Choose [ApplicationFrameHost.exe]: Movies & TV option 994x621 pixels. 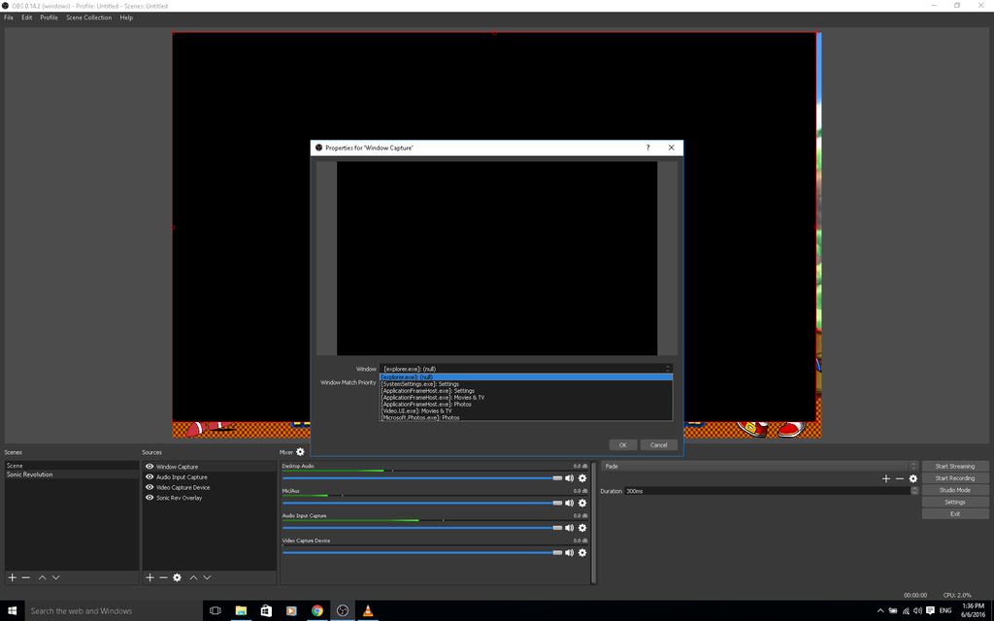[525, 397]
